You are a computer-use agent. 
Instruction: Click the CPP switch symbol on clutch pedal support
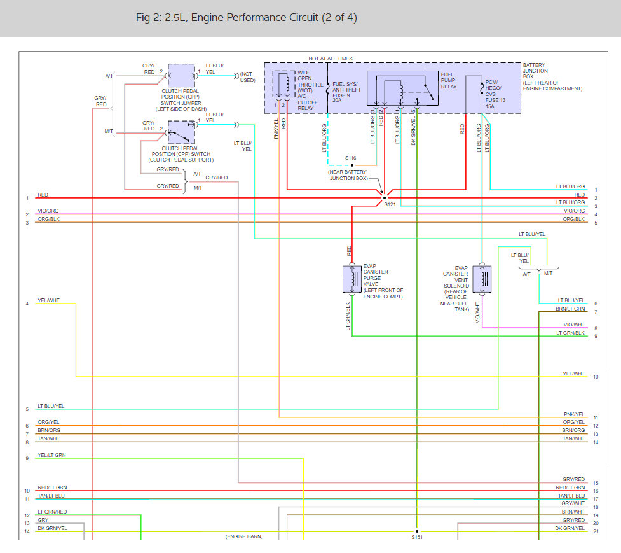[181, 132]
